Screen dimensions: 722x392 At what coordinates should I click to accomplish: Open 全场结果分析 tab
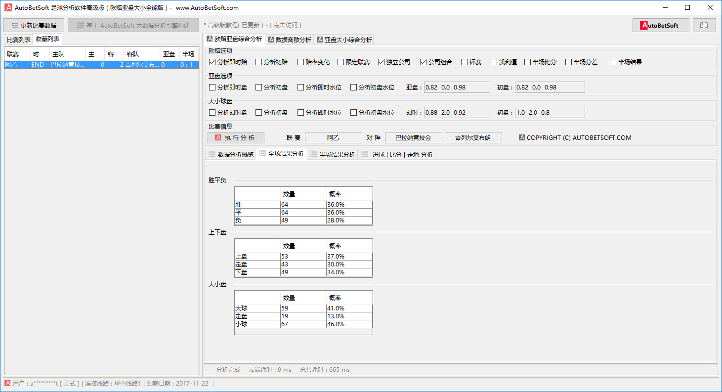(x=281, y=154)
